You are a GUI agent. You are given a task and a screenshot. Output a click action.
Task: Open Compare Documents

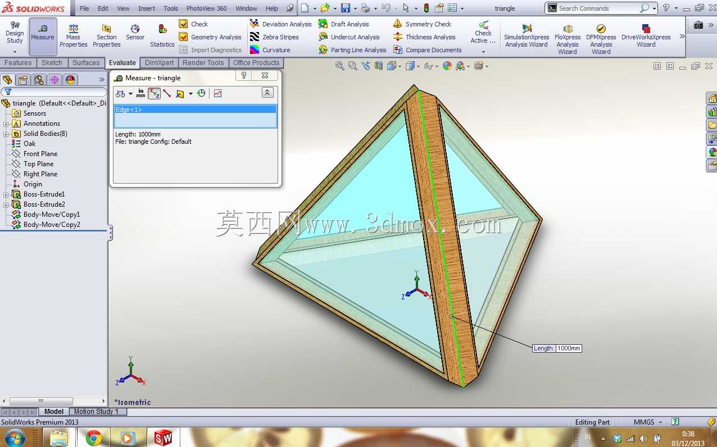point(427,50)
